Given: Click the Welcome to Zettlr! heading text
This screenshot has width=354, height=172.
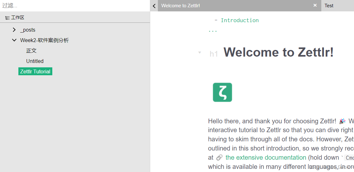Looking at the screenshot, I should click(278, 52).
